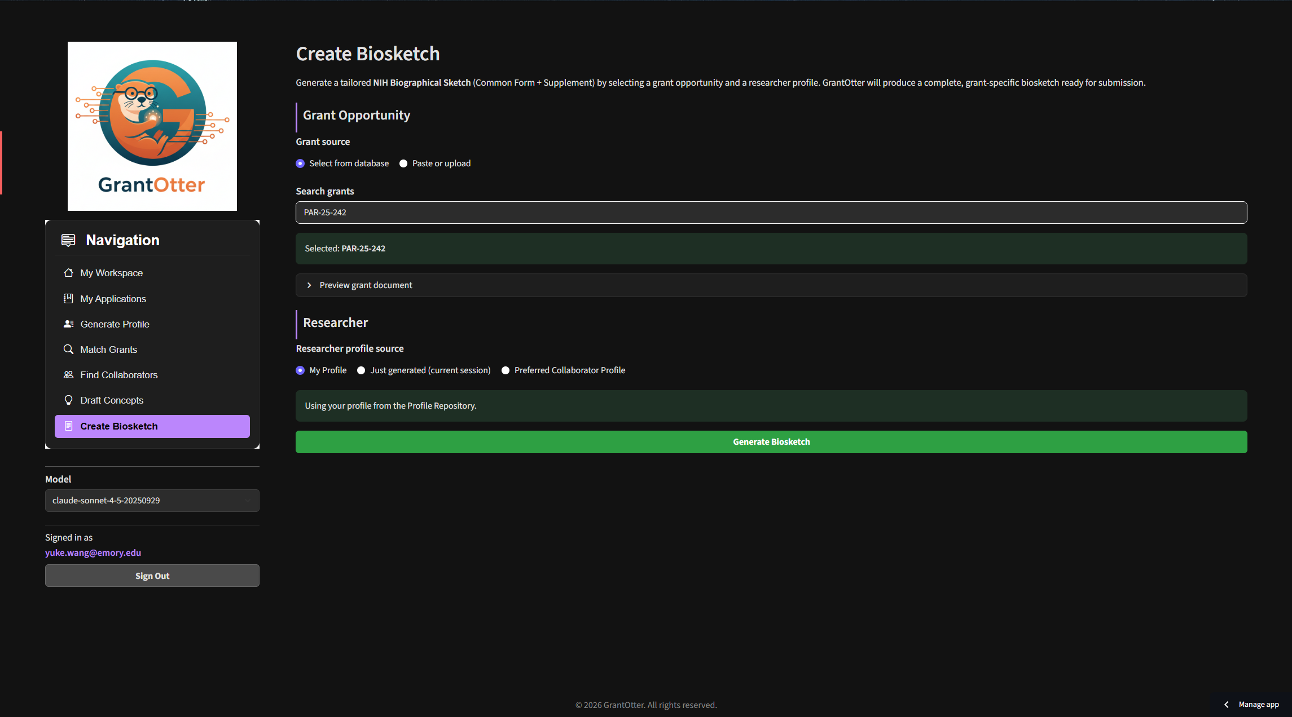The image size is (1292, 717).
Task: Switch to the My Applications page
Action: coord(113,298)
